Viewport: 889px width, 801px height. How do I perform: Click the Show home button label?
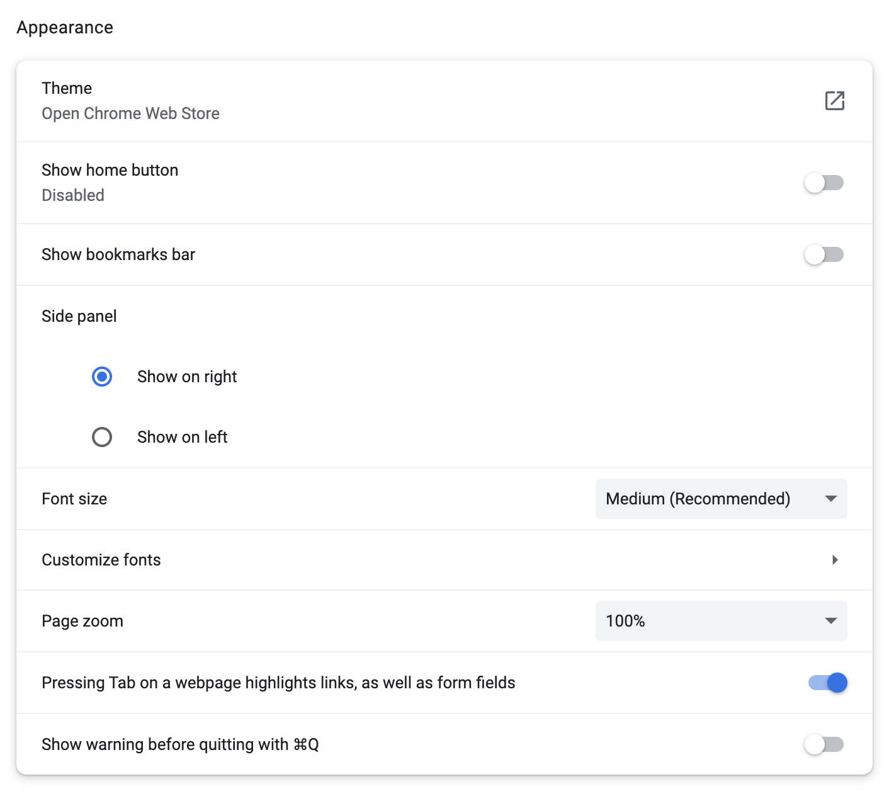[x=110, y=169]
